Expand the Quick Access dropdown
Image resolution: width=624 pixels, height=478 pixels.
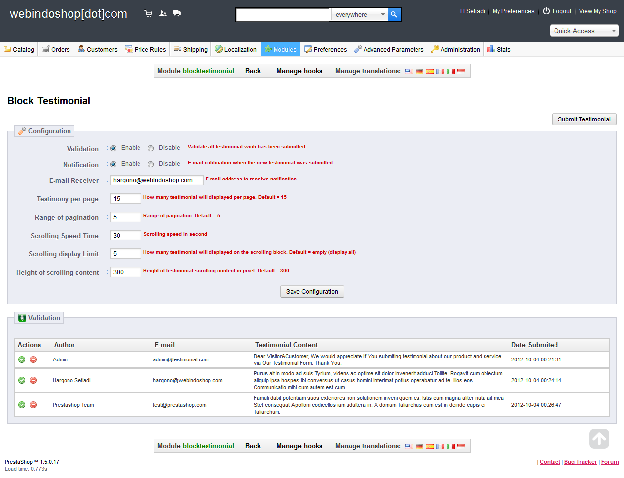coord(584,31)
